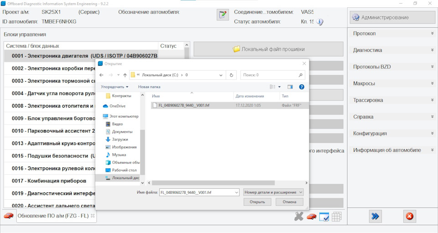Image resolution: width=438 pixels, height=233 pixels.
Task: Go back in the file dialog
Action: pyautogui.click(x=101, y=75)
